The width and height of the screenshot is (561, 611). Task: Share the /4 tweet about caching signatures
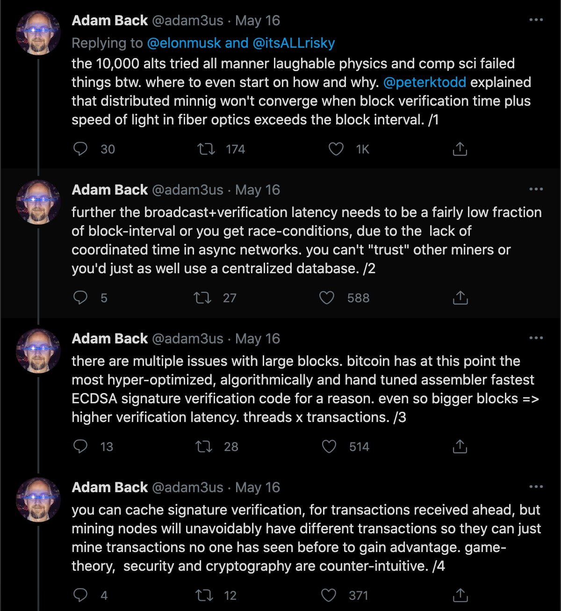[460, 595]
